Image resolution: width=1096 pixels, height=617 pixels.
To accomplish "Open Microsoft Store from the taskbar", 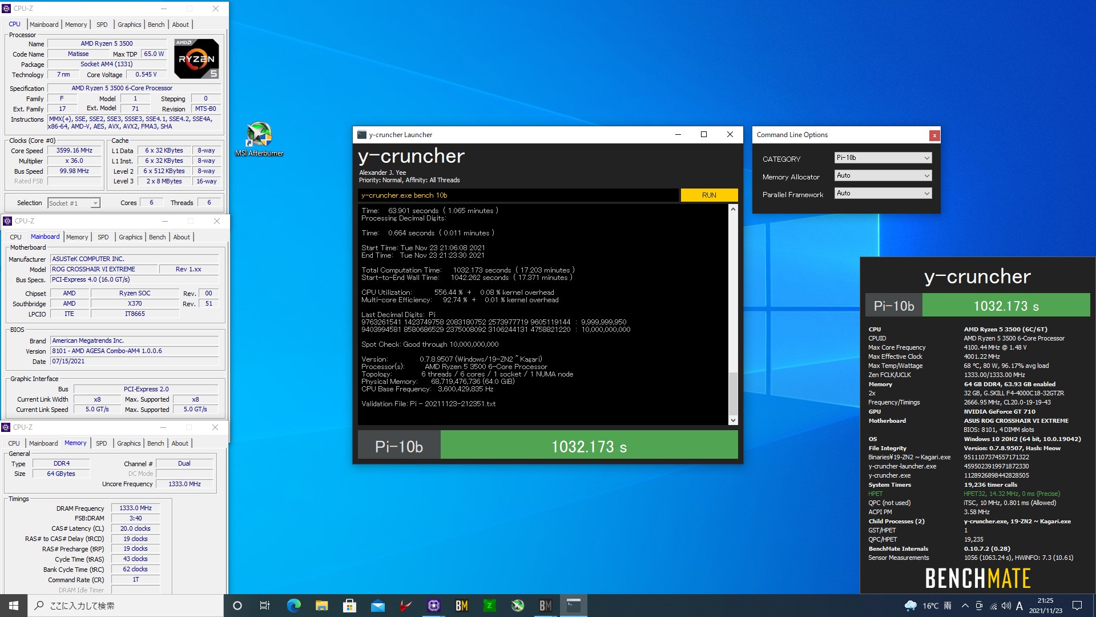I will pyautogui.click(x=349, y=606).
